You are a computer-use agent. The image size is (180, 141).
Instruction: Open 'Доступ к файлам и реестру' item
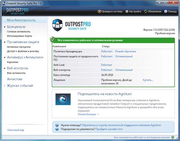(x=23, y=51)
